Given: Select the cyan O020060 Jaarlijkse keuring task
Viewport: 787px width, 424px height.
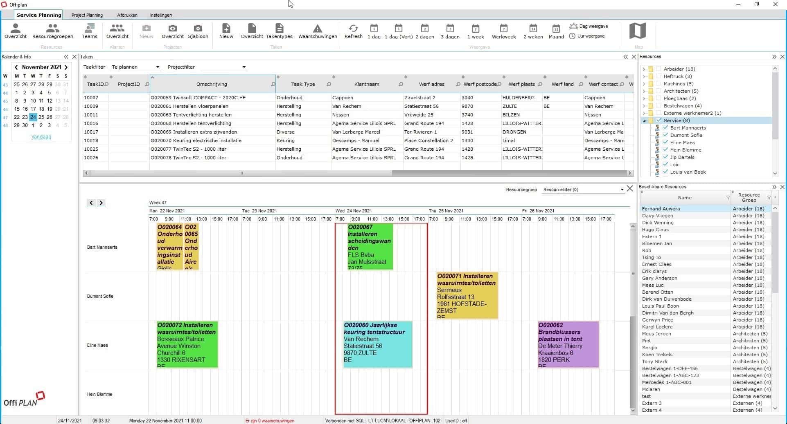Looking at the screenshot, I should pos(377,345).
